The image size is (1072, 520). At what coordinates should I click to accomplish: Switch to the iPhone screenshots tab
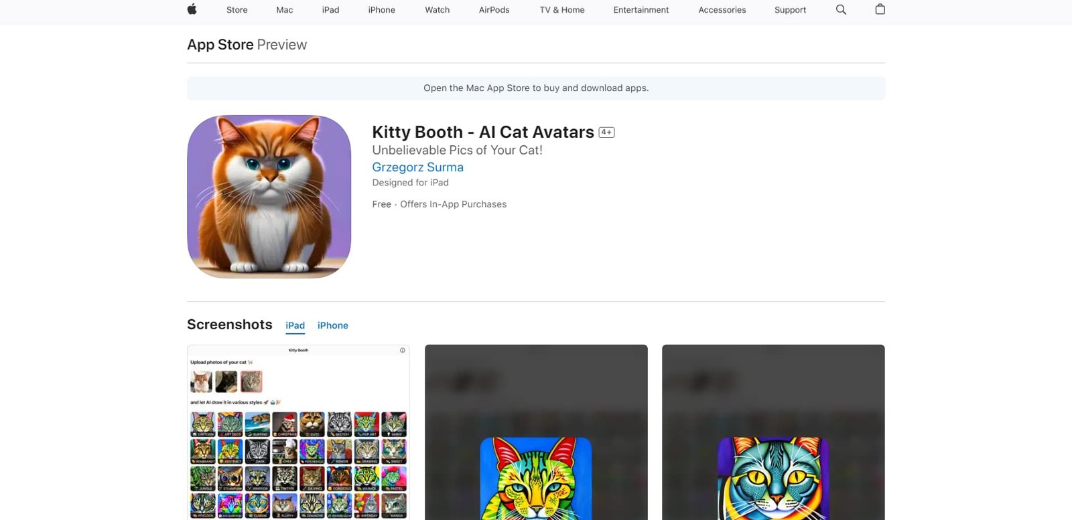click(x=333, y=325)
